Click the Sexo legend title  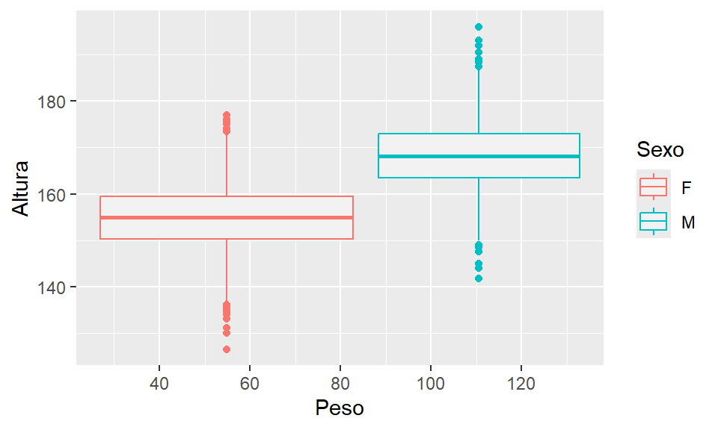tap(660, 149)
